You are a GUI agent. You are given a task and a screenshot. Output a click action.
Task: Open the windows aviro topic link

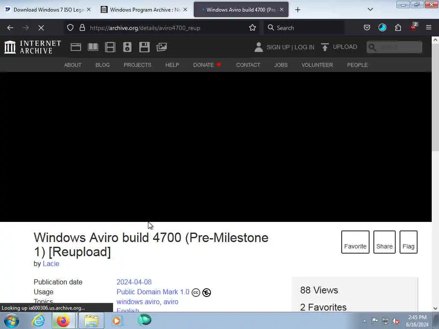pyautogui.click(x=138, y=302)
